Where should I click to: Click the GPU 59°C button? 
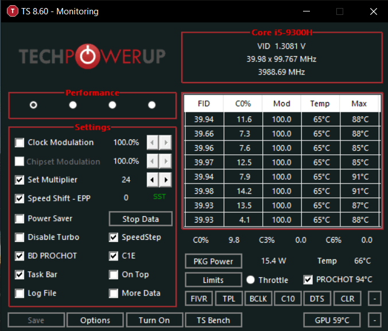(x=332, y=320)
